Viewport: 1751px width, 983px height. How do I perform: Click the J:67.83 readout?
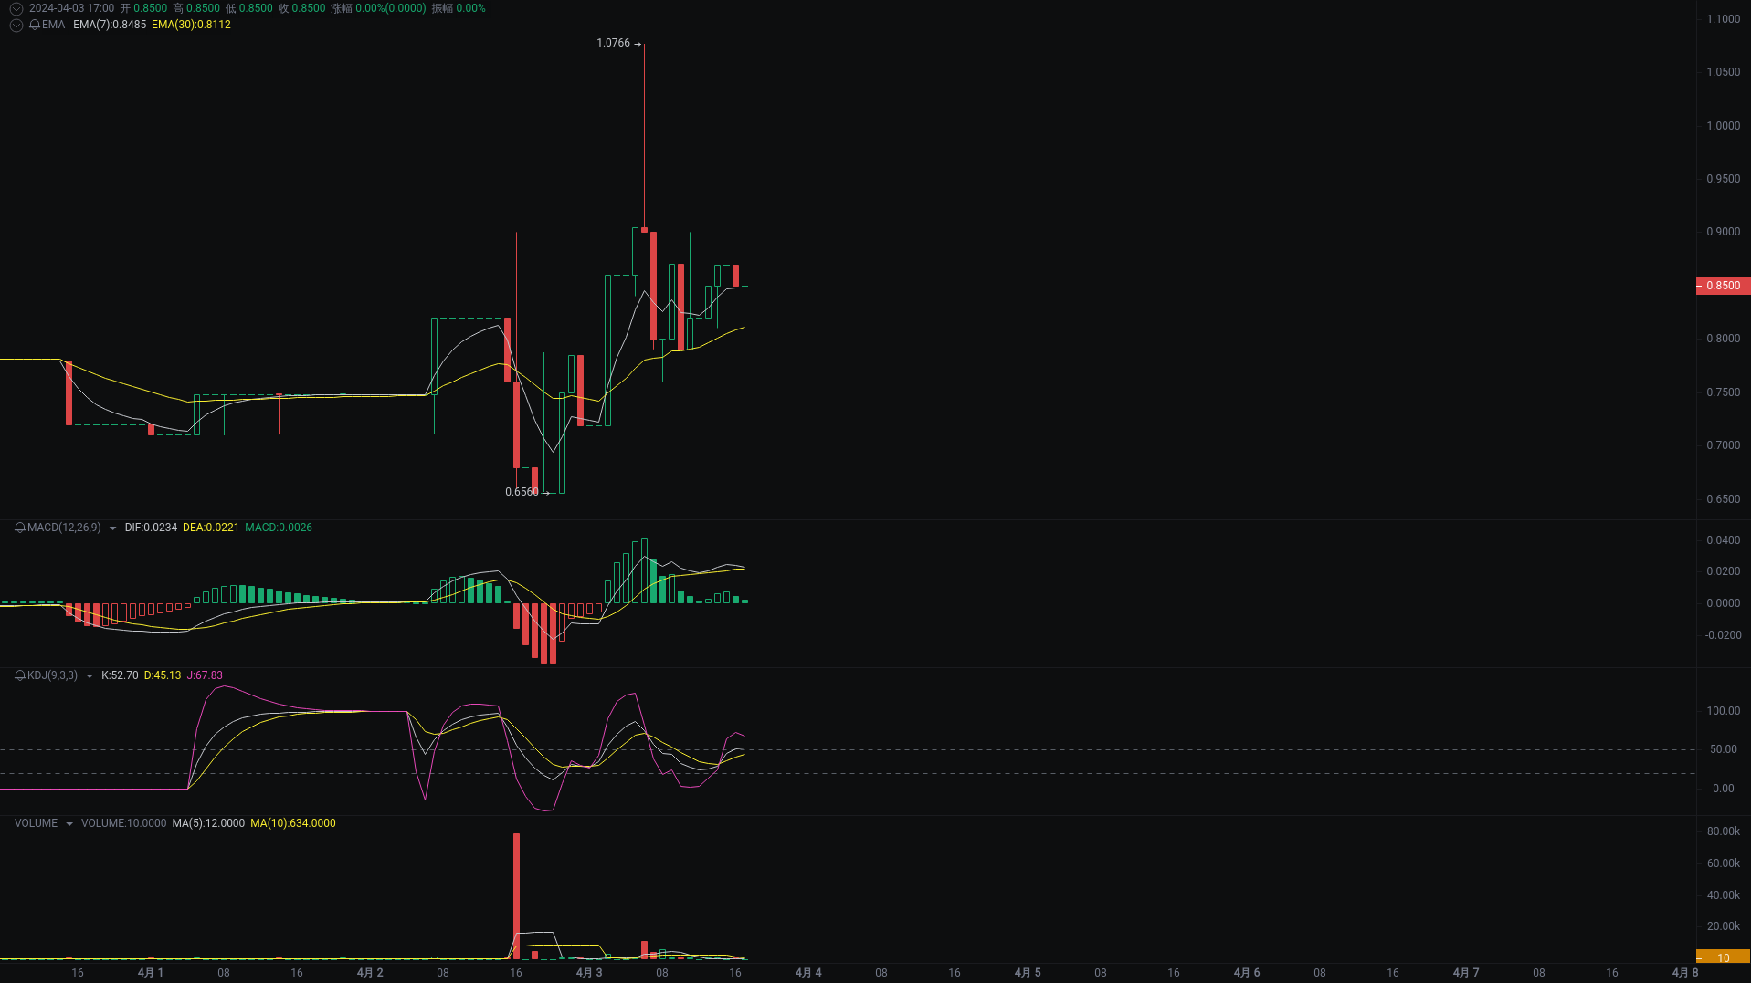pyautogui.click(x=205, y=675)
